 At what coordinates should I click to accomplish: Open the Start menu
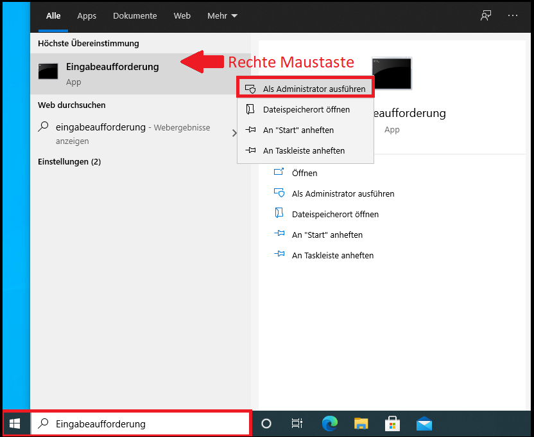tap(14, 424)
